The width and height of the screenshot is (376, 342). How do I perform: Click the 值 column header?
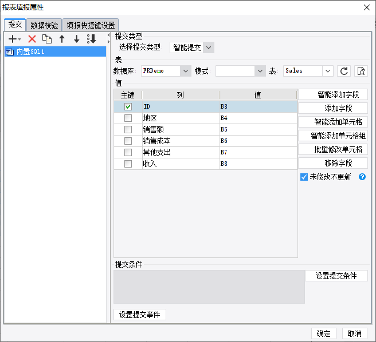(x=258, y=95)
